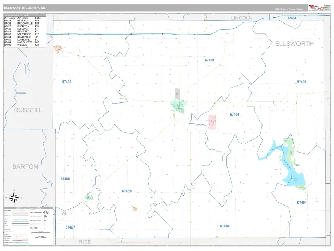The width and height of the screenshot is (334, 251).
Task: Click the RICE county label
Action: pos(85,242)
